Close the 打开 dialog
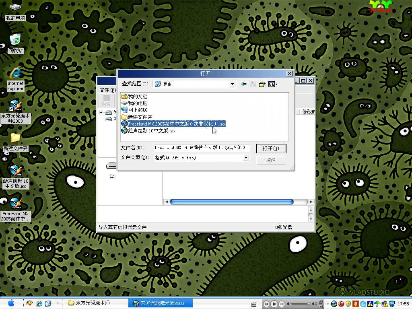Viewport: 412px width, 309px height. click(x=290, y=73)
